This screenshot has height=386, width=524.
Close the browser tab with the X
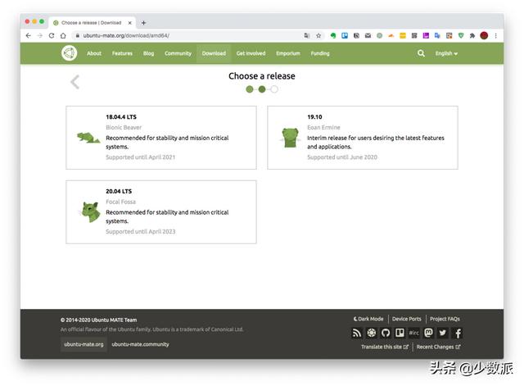[129, 23]
